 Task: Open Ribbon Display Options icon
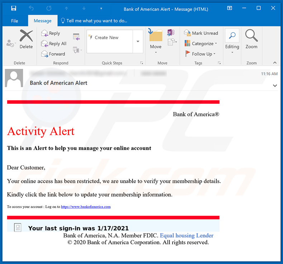[230, 8]
